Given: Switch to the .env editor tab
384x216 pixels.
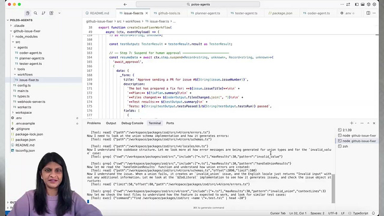Looking at the screenshot, I should tap(348, 13).
